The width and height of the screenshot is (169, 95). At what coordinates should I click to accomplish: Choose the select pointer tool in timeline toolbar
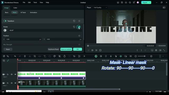pyautogui.click(x=8, y=56)
